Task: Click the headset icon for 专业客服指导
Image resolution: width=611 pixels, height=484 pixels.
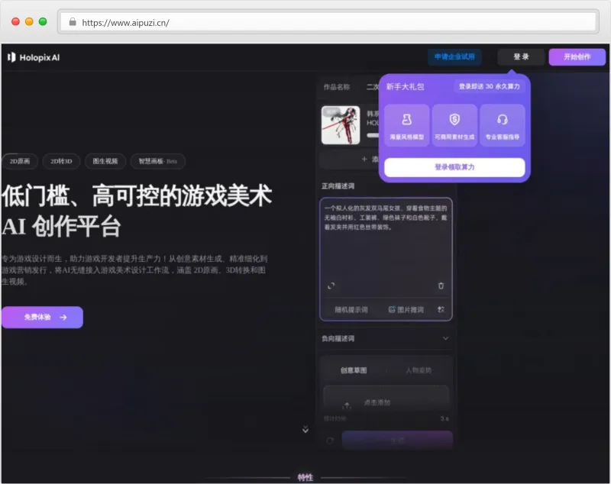Action: pos(502,120)
